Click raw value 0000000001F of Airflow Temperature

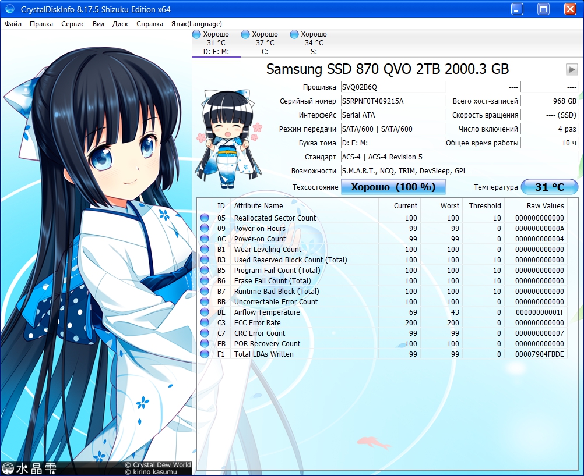pos(540,312)
